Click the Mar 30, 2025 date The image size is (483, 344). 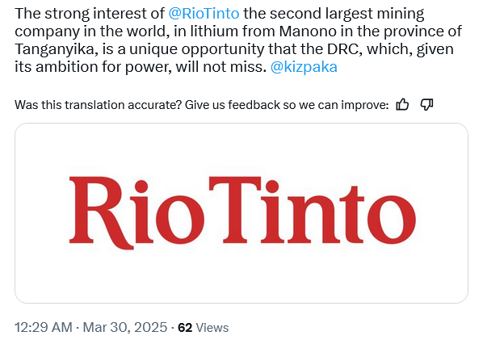[x=125, y=327]
